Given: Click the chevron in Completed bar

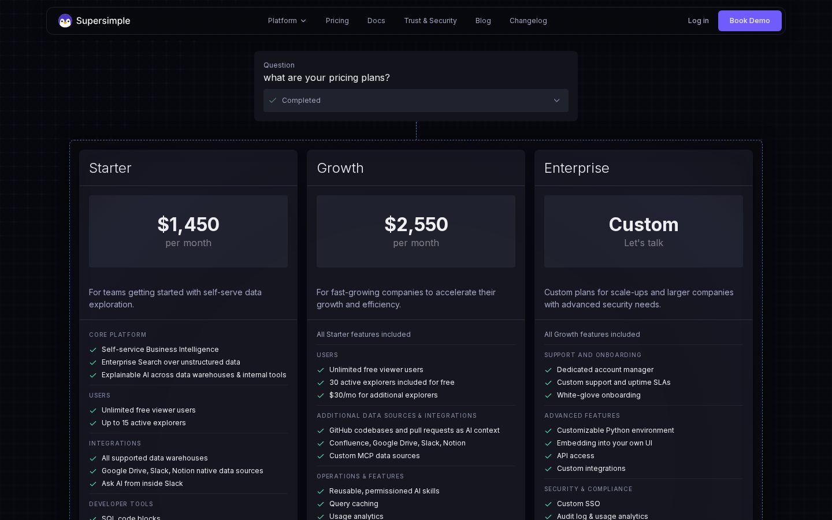Looking at the screenshot, I should click(557, 101).
